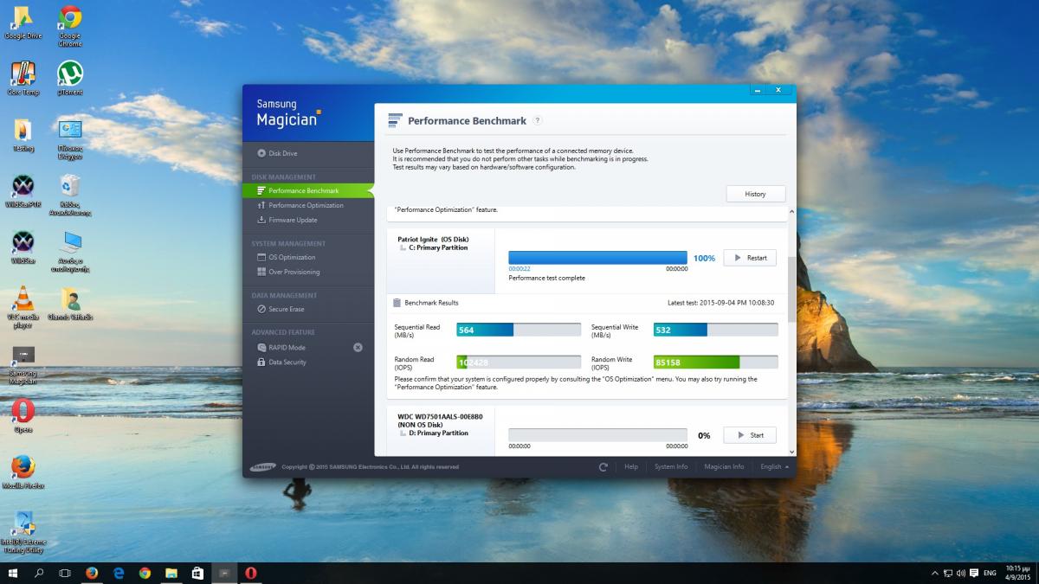1039x584 pixels.
Task: Open taskbar search
Action: pyautogui.click(x=39, y=573)
